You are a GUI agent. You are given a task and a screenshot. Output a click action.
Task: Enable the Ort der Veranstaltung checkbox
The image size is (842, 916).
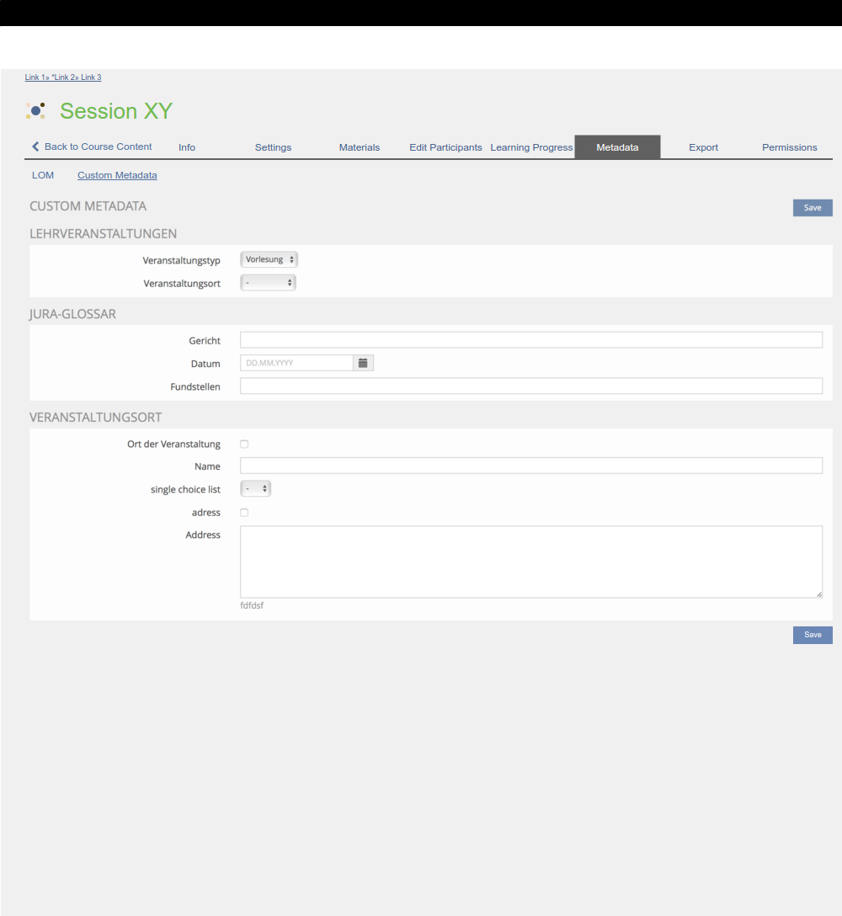pos(244,444)
